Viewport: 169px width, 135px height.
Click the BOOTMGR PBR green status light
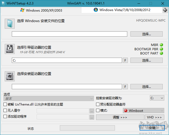(161, 49)
